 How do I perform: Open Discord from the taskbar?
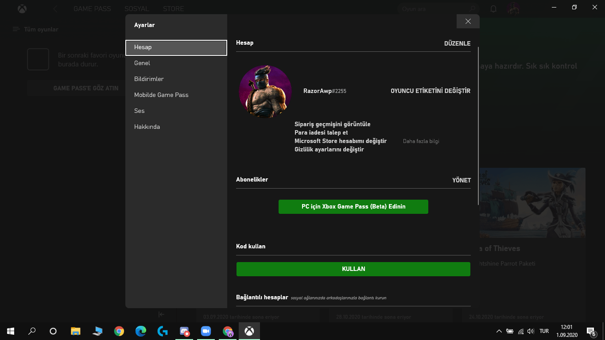coord(184,331)
